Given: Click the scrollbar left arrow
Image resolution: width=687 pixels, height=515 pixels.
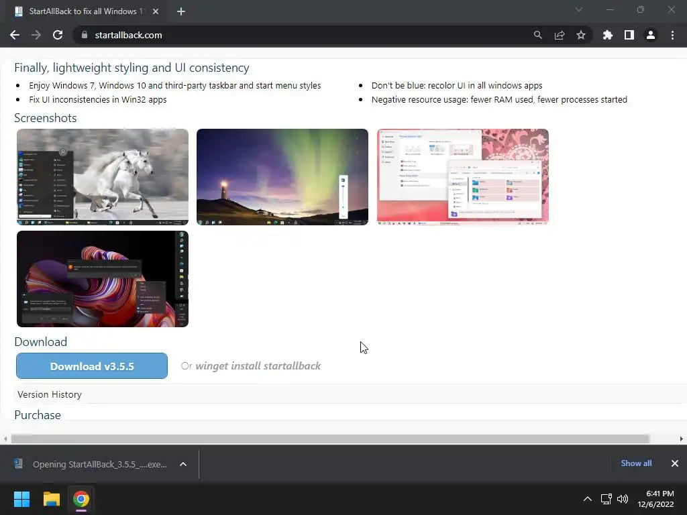Looking at the screenshot, I should click(x=5, y=439).
